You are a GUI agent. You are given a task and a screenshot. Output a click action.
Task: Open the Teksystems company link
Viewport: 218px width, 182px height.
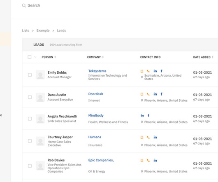97,71
